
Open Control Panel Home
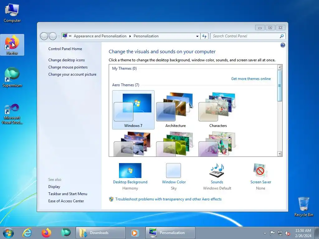[x=65, y=49]
